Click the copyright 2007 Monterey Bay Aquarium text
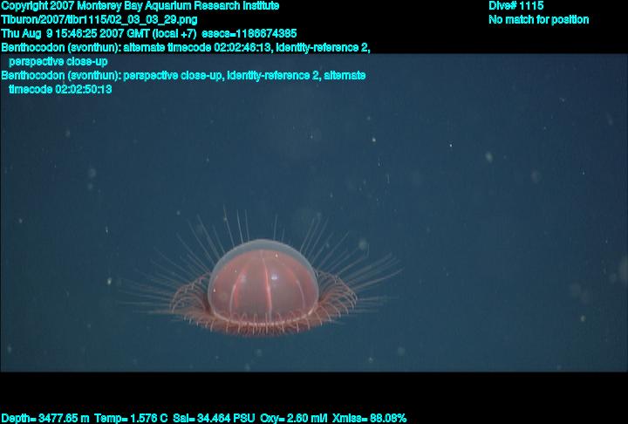 (x=140, y=6)
